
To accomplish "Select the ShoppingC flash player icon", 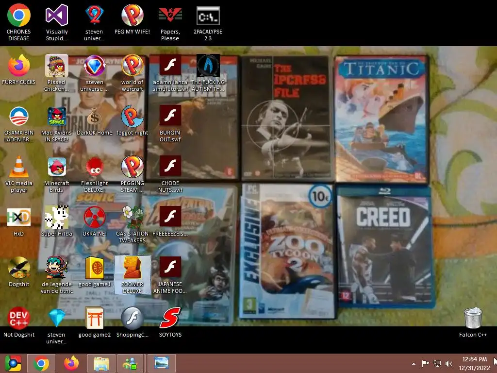I will coord(132,322).
